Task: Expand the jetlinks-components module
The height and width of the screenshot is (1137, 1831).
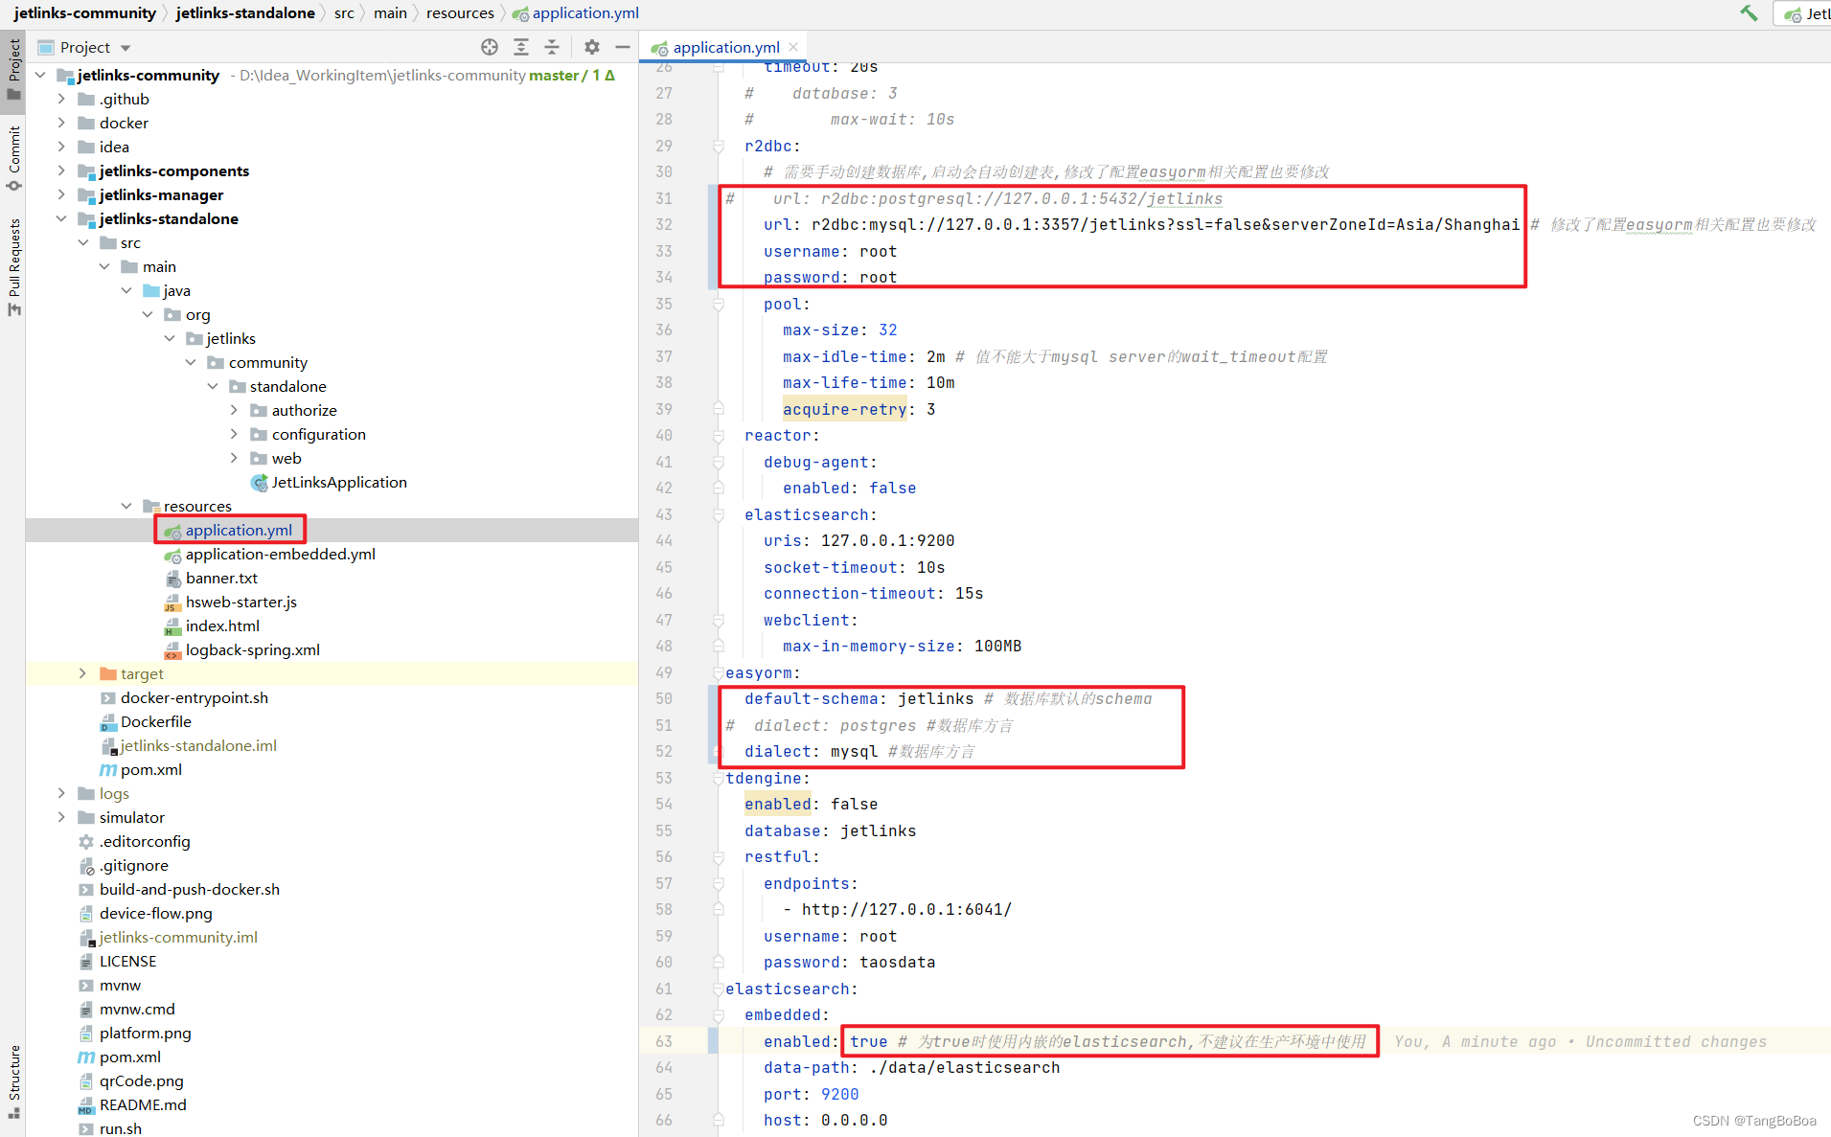Action: (x=61, y=171)
